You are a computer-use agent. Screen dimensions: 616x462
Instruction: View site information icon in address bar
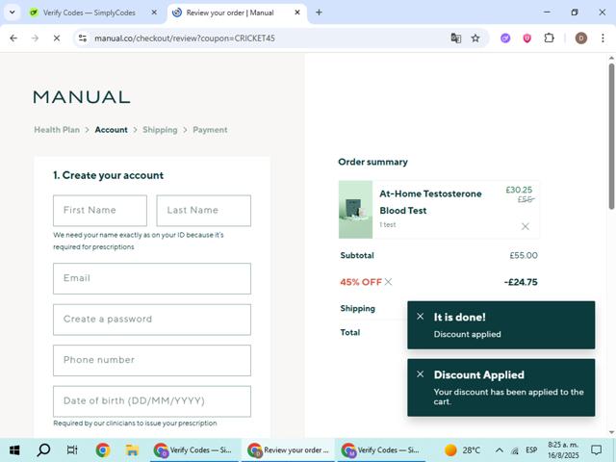(83, 38)
